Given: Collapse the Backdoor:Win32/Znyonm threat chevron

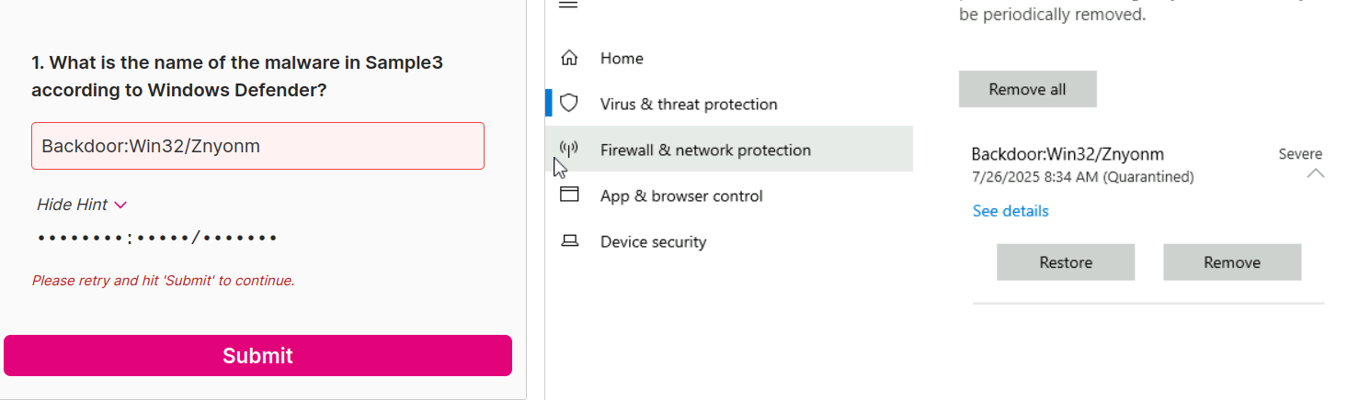Looking at the screenshot, I should coord(1316,173).
